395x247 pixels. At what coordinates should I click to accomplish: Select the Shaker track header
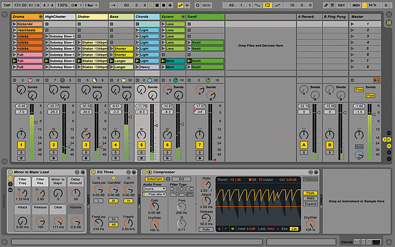[x=92, y=16]
